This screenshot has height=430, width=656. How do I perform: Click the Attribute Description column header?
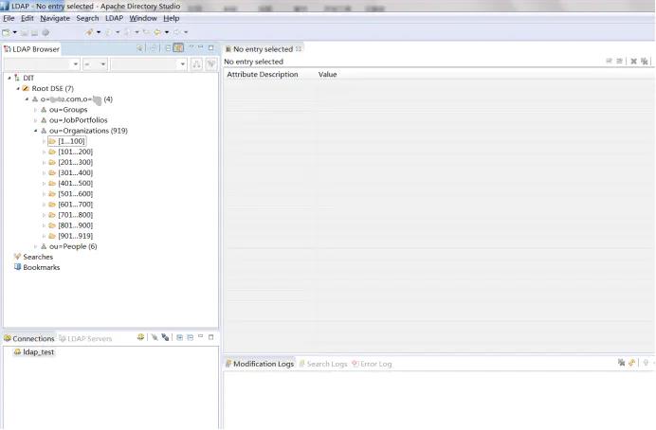(263, 74)
